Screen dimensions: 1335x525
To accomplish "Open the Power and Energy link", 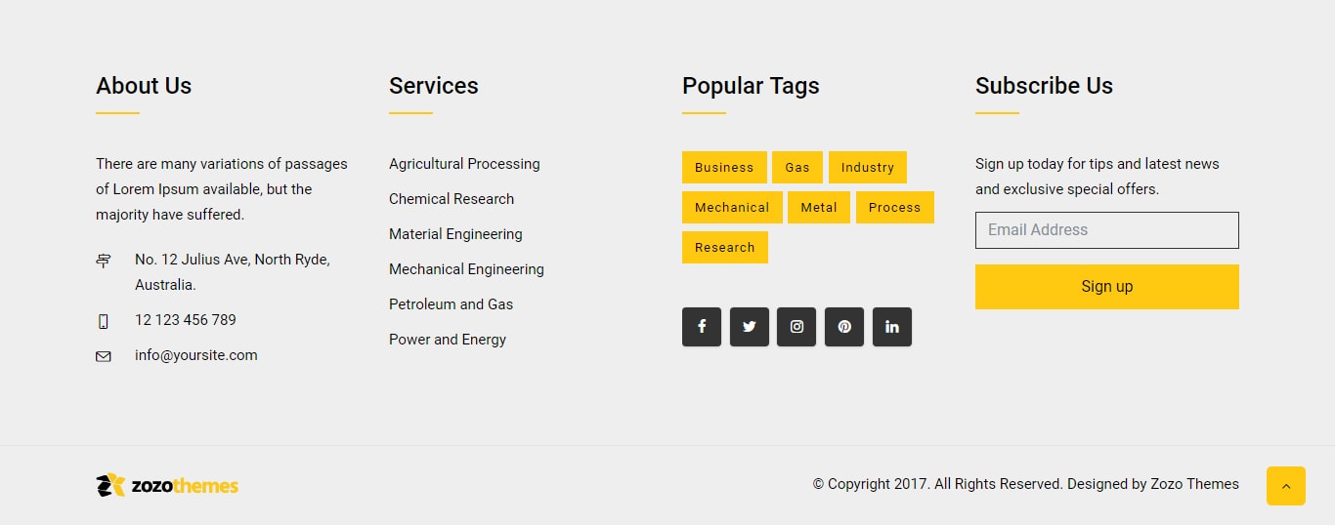I will tap(448, 340).
